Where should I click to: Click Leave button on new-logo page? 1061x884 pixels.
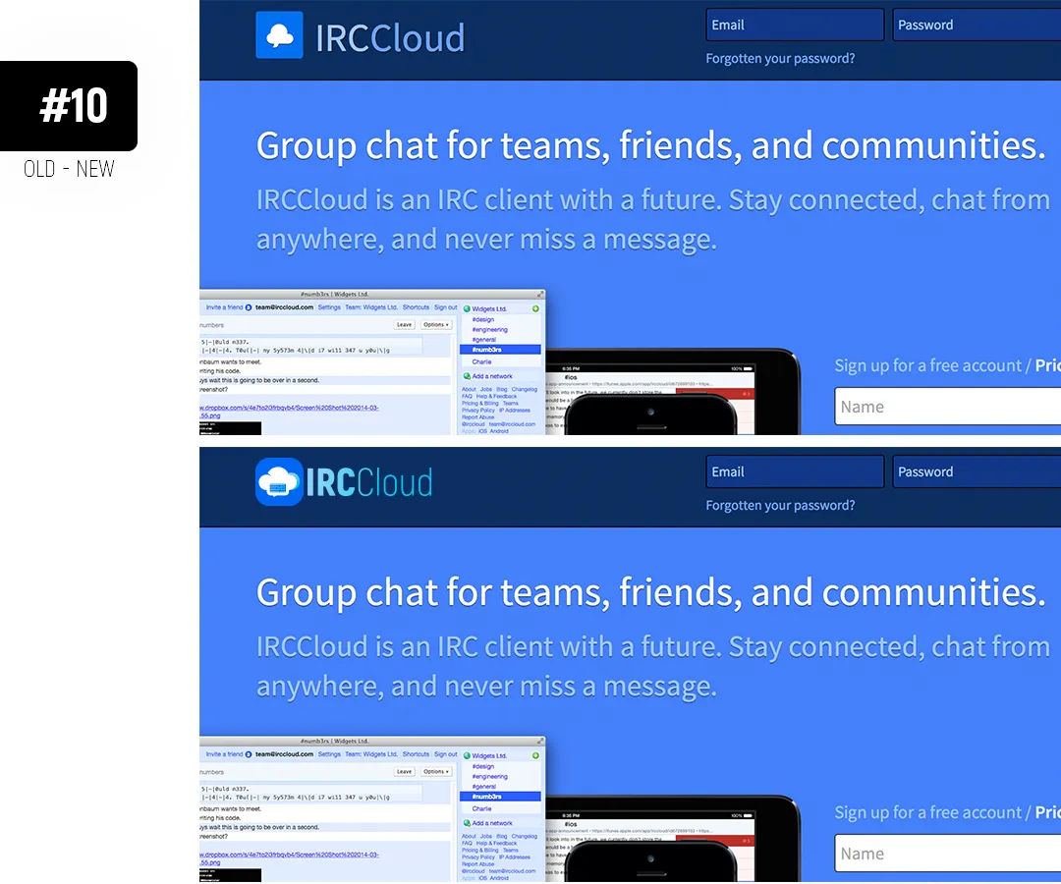click(404, 772)
